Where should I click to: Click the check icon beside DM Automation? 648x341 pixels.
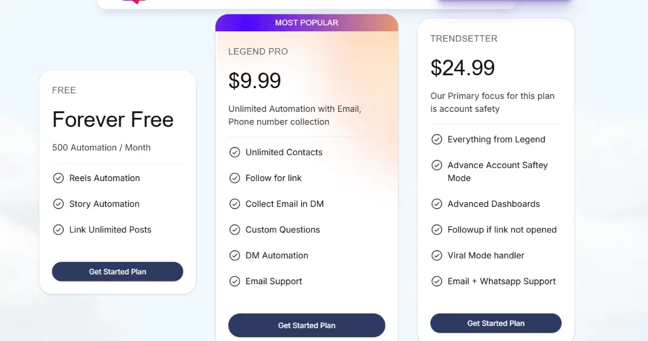click(x=235, y=255)
